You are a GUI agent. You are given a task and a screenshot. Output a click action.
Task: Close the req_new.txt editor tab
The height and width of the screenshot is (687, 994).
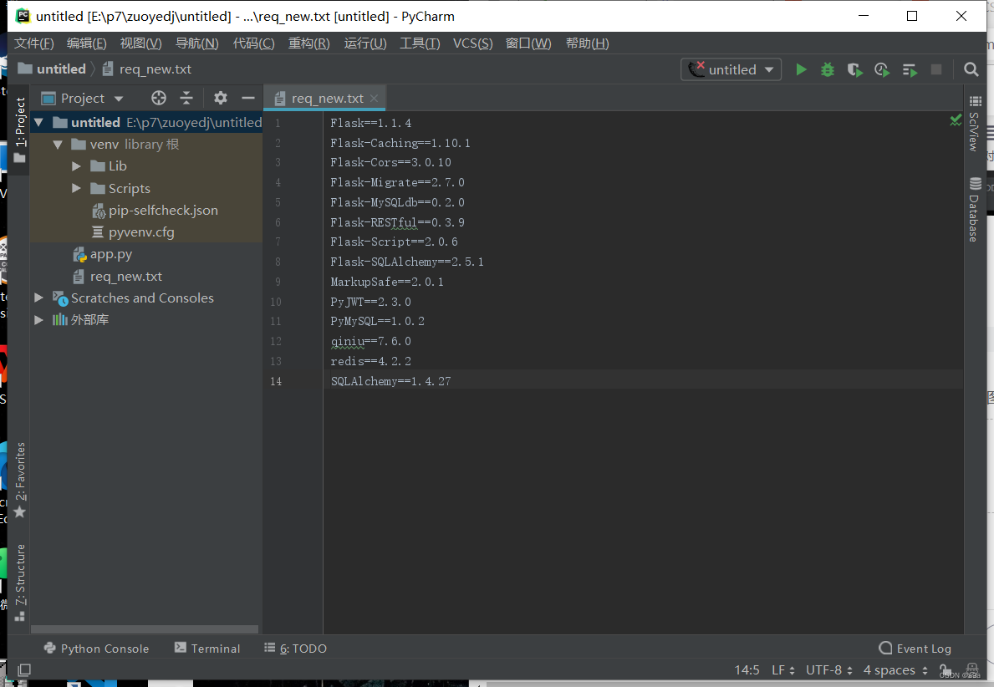[374, 99]
